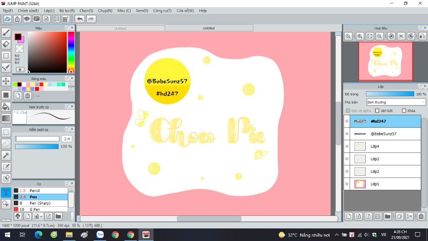This screenshot has width=428, height=241.
Task: Open the Pha trộn blend mode dropdown
Action: click(x=396, y=102)
